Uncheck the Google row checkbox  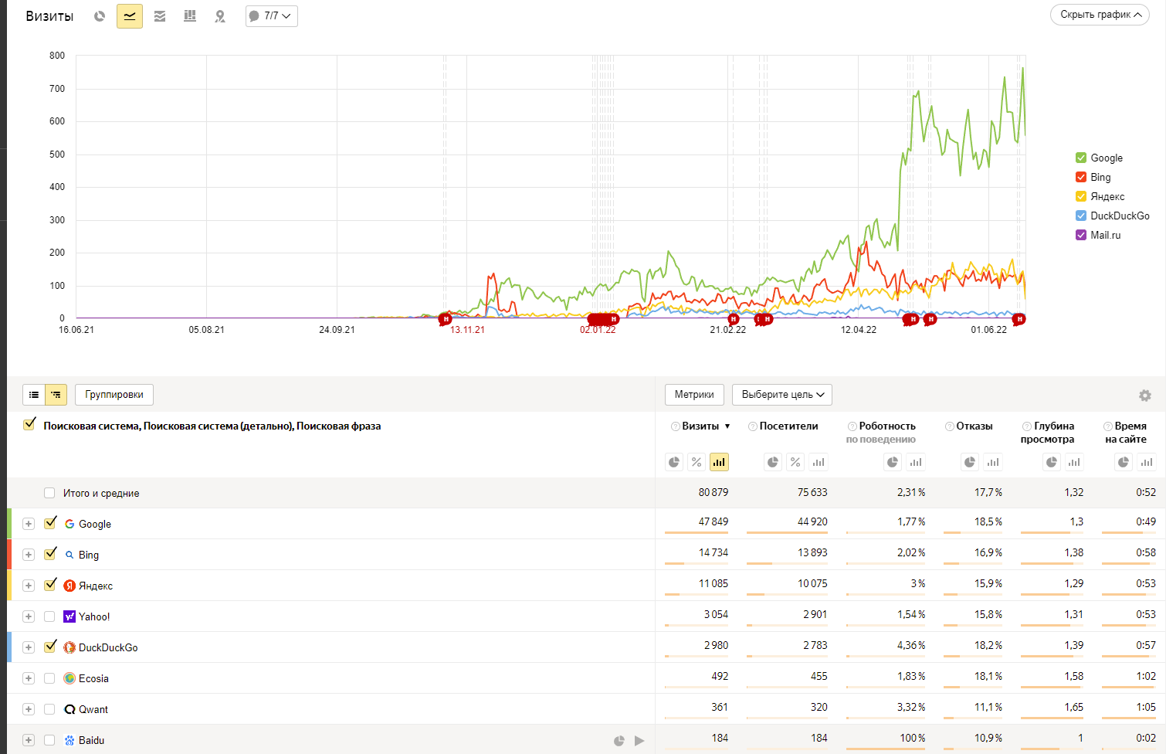(x=50, y=523)
